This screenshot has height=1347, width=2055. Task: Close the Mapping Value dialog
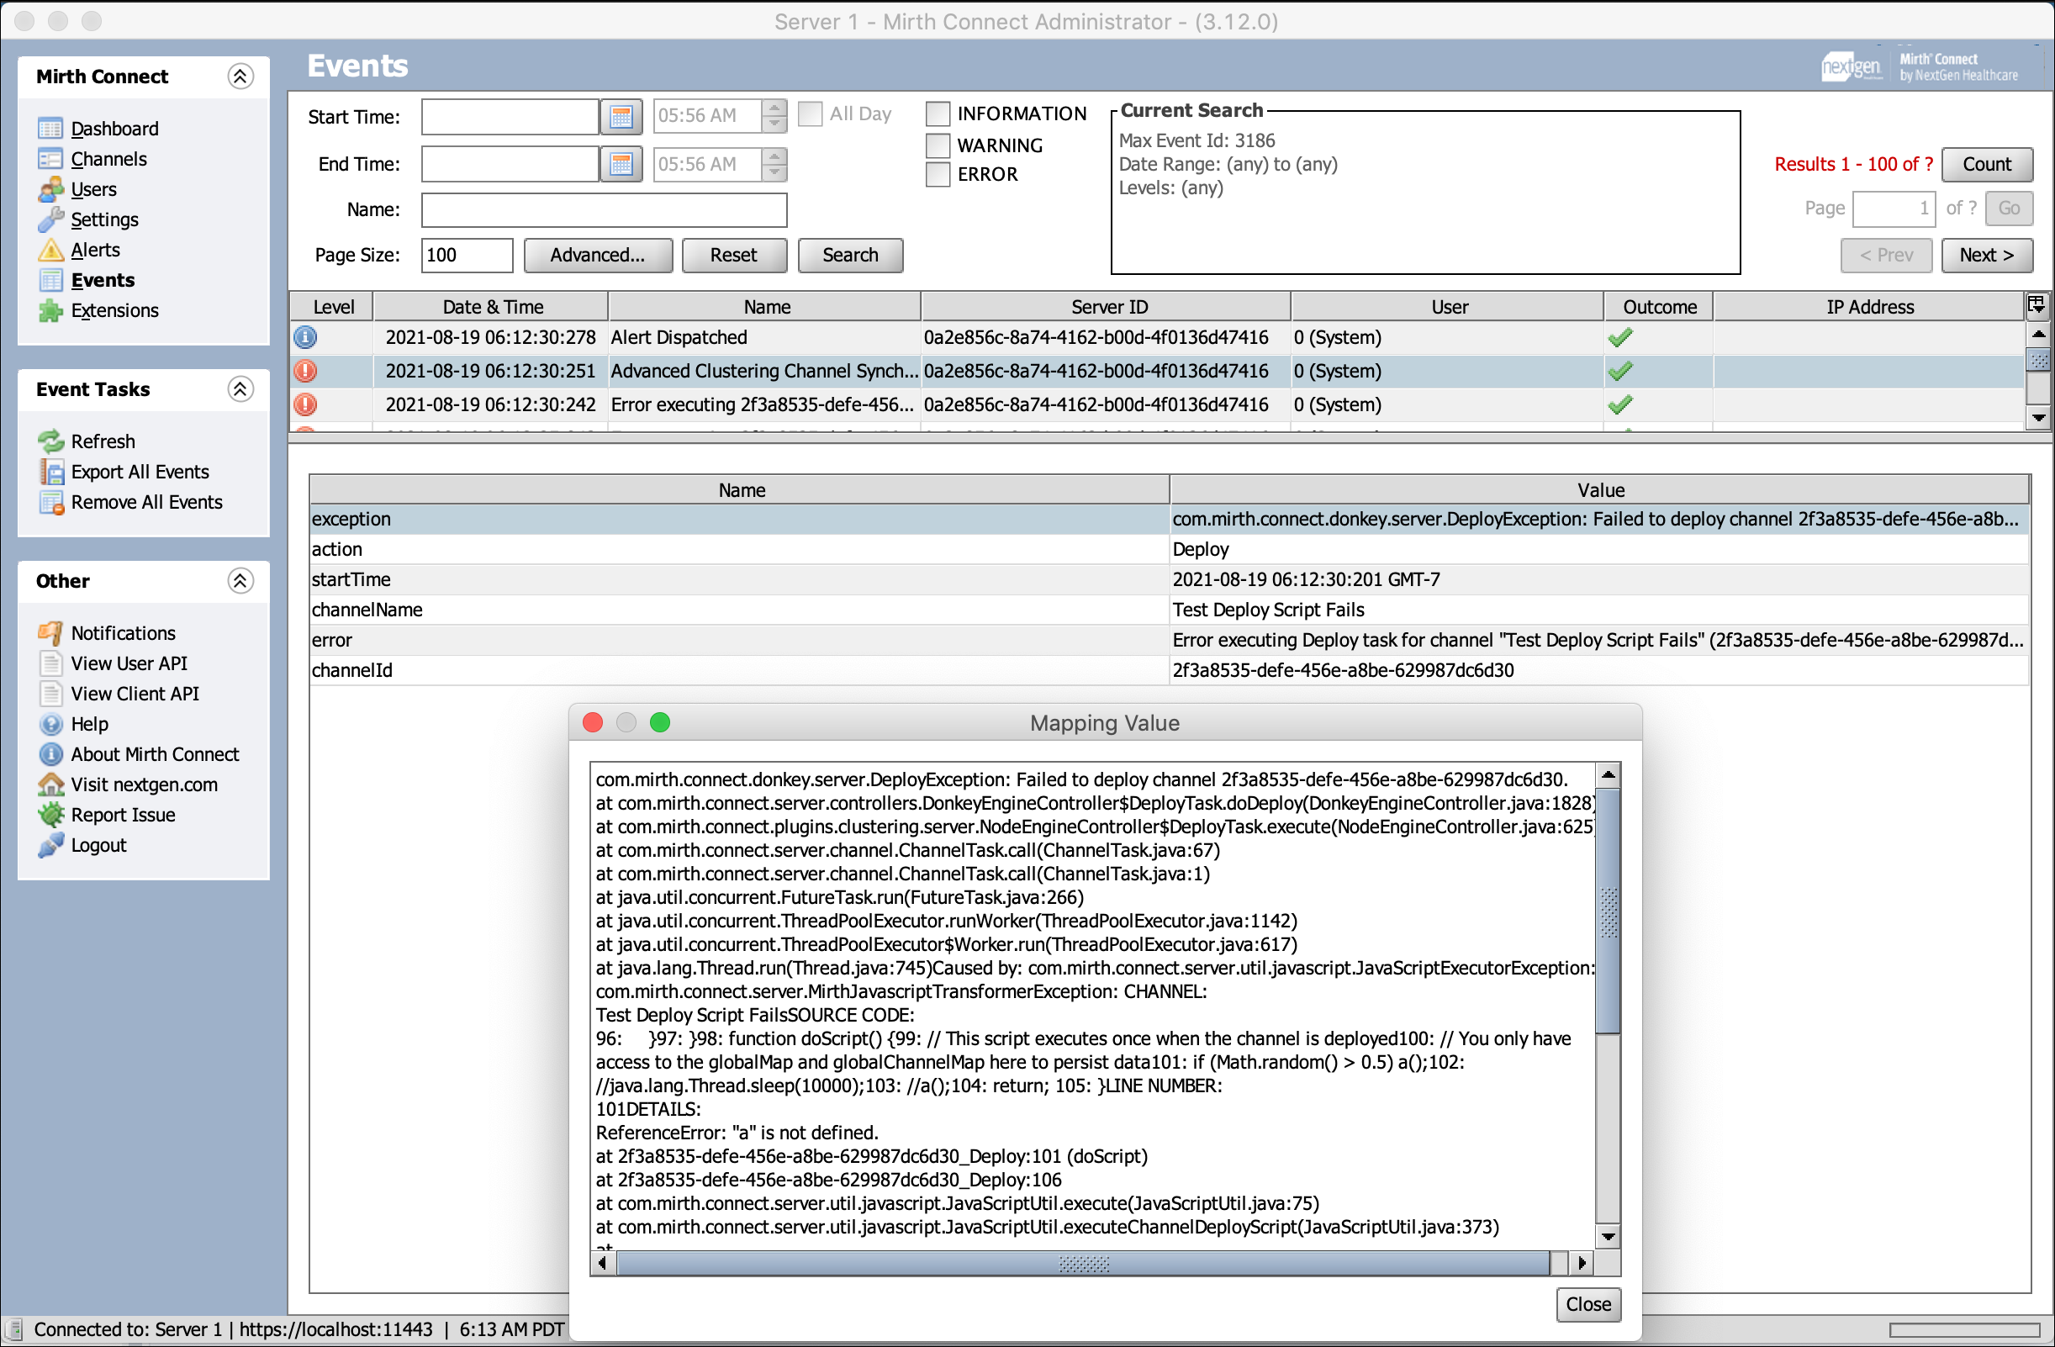[1587, 1304]
